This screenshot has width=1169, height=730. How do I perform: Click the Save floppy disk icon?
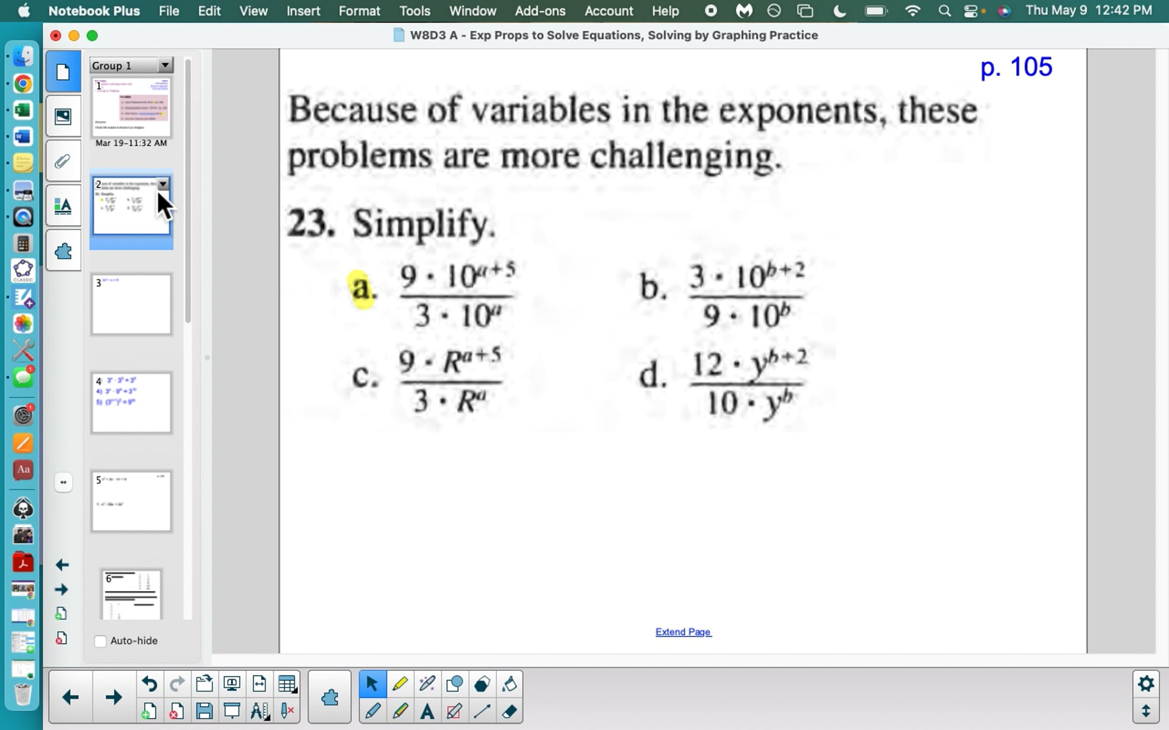click(204, 712)
